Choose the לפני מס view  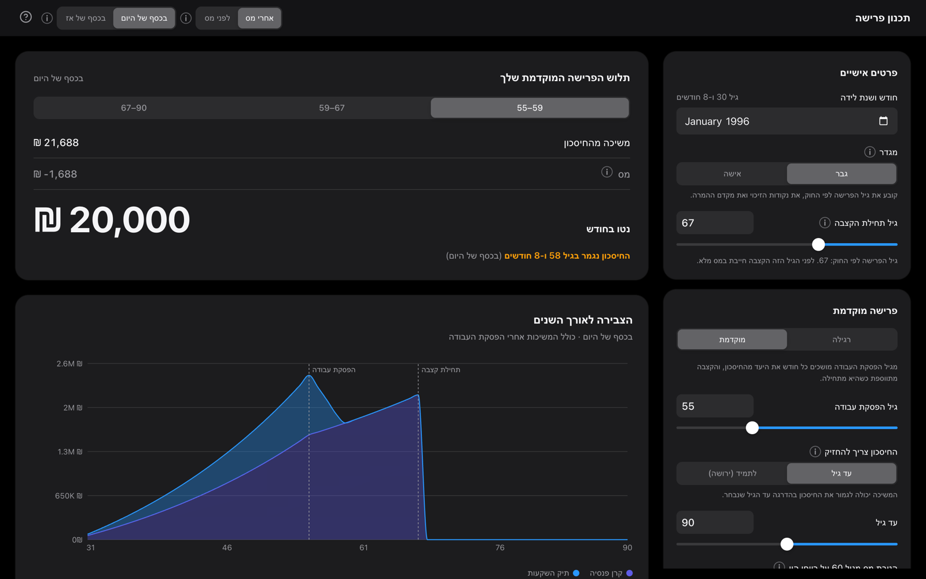point(217,18)
